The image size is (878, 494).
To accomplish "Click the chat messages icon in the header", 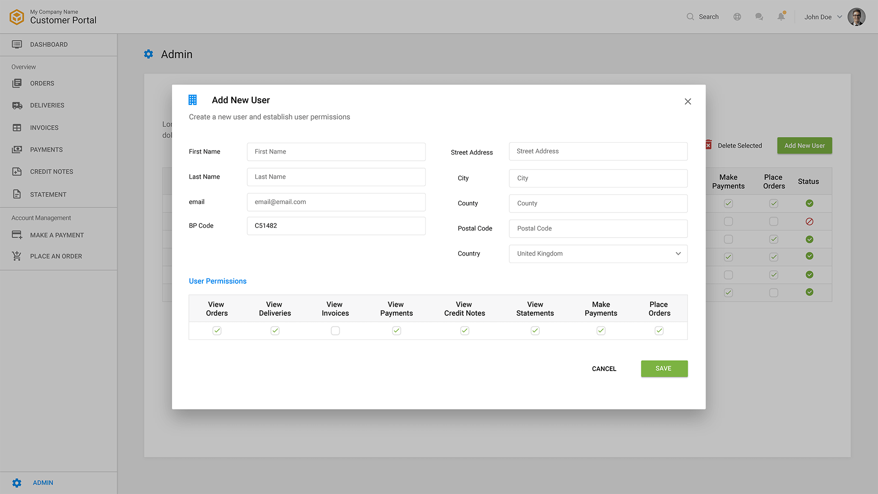I will [759, 16].
